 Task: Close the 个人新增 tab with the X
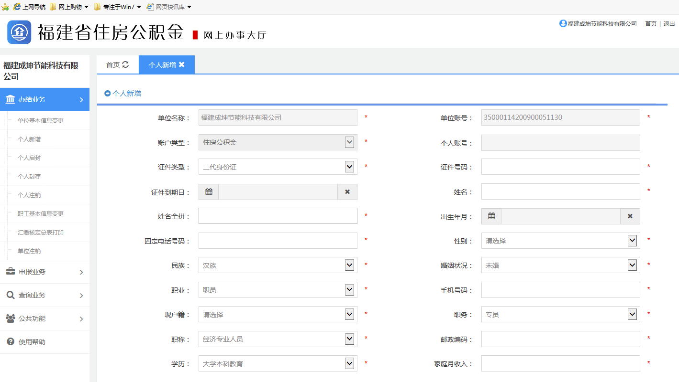pyautogui.click(x=182, y=64)
